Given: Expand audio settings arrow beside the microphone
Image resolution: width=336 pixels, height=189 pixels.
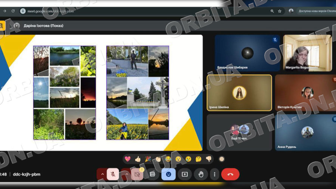Looking at the screenshot, I should [x=102, y=174].
